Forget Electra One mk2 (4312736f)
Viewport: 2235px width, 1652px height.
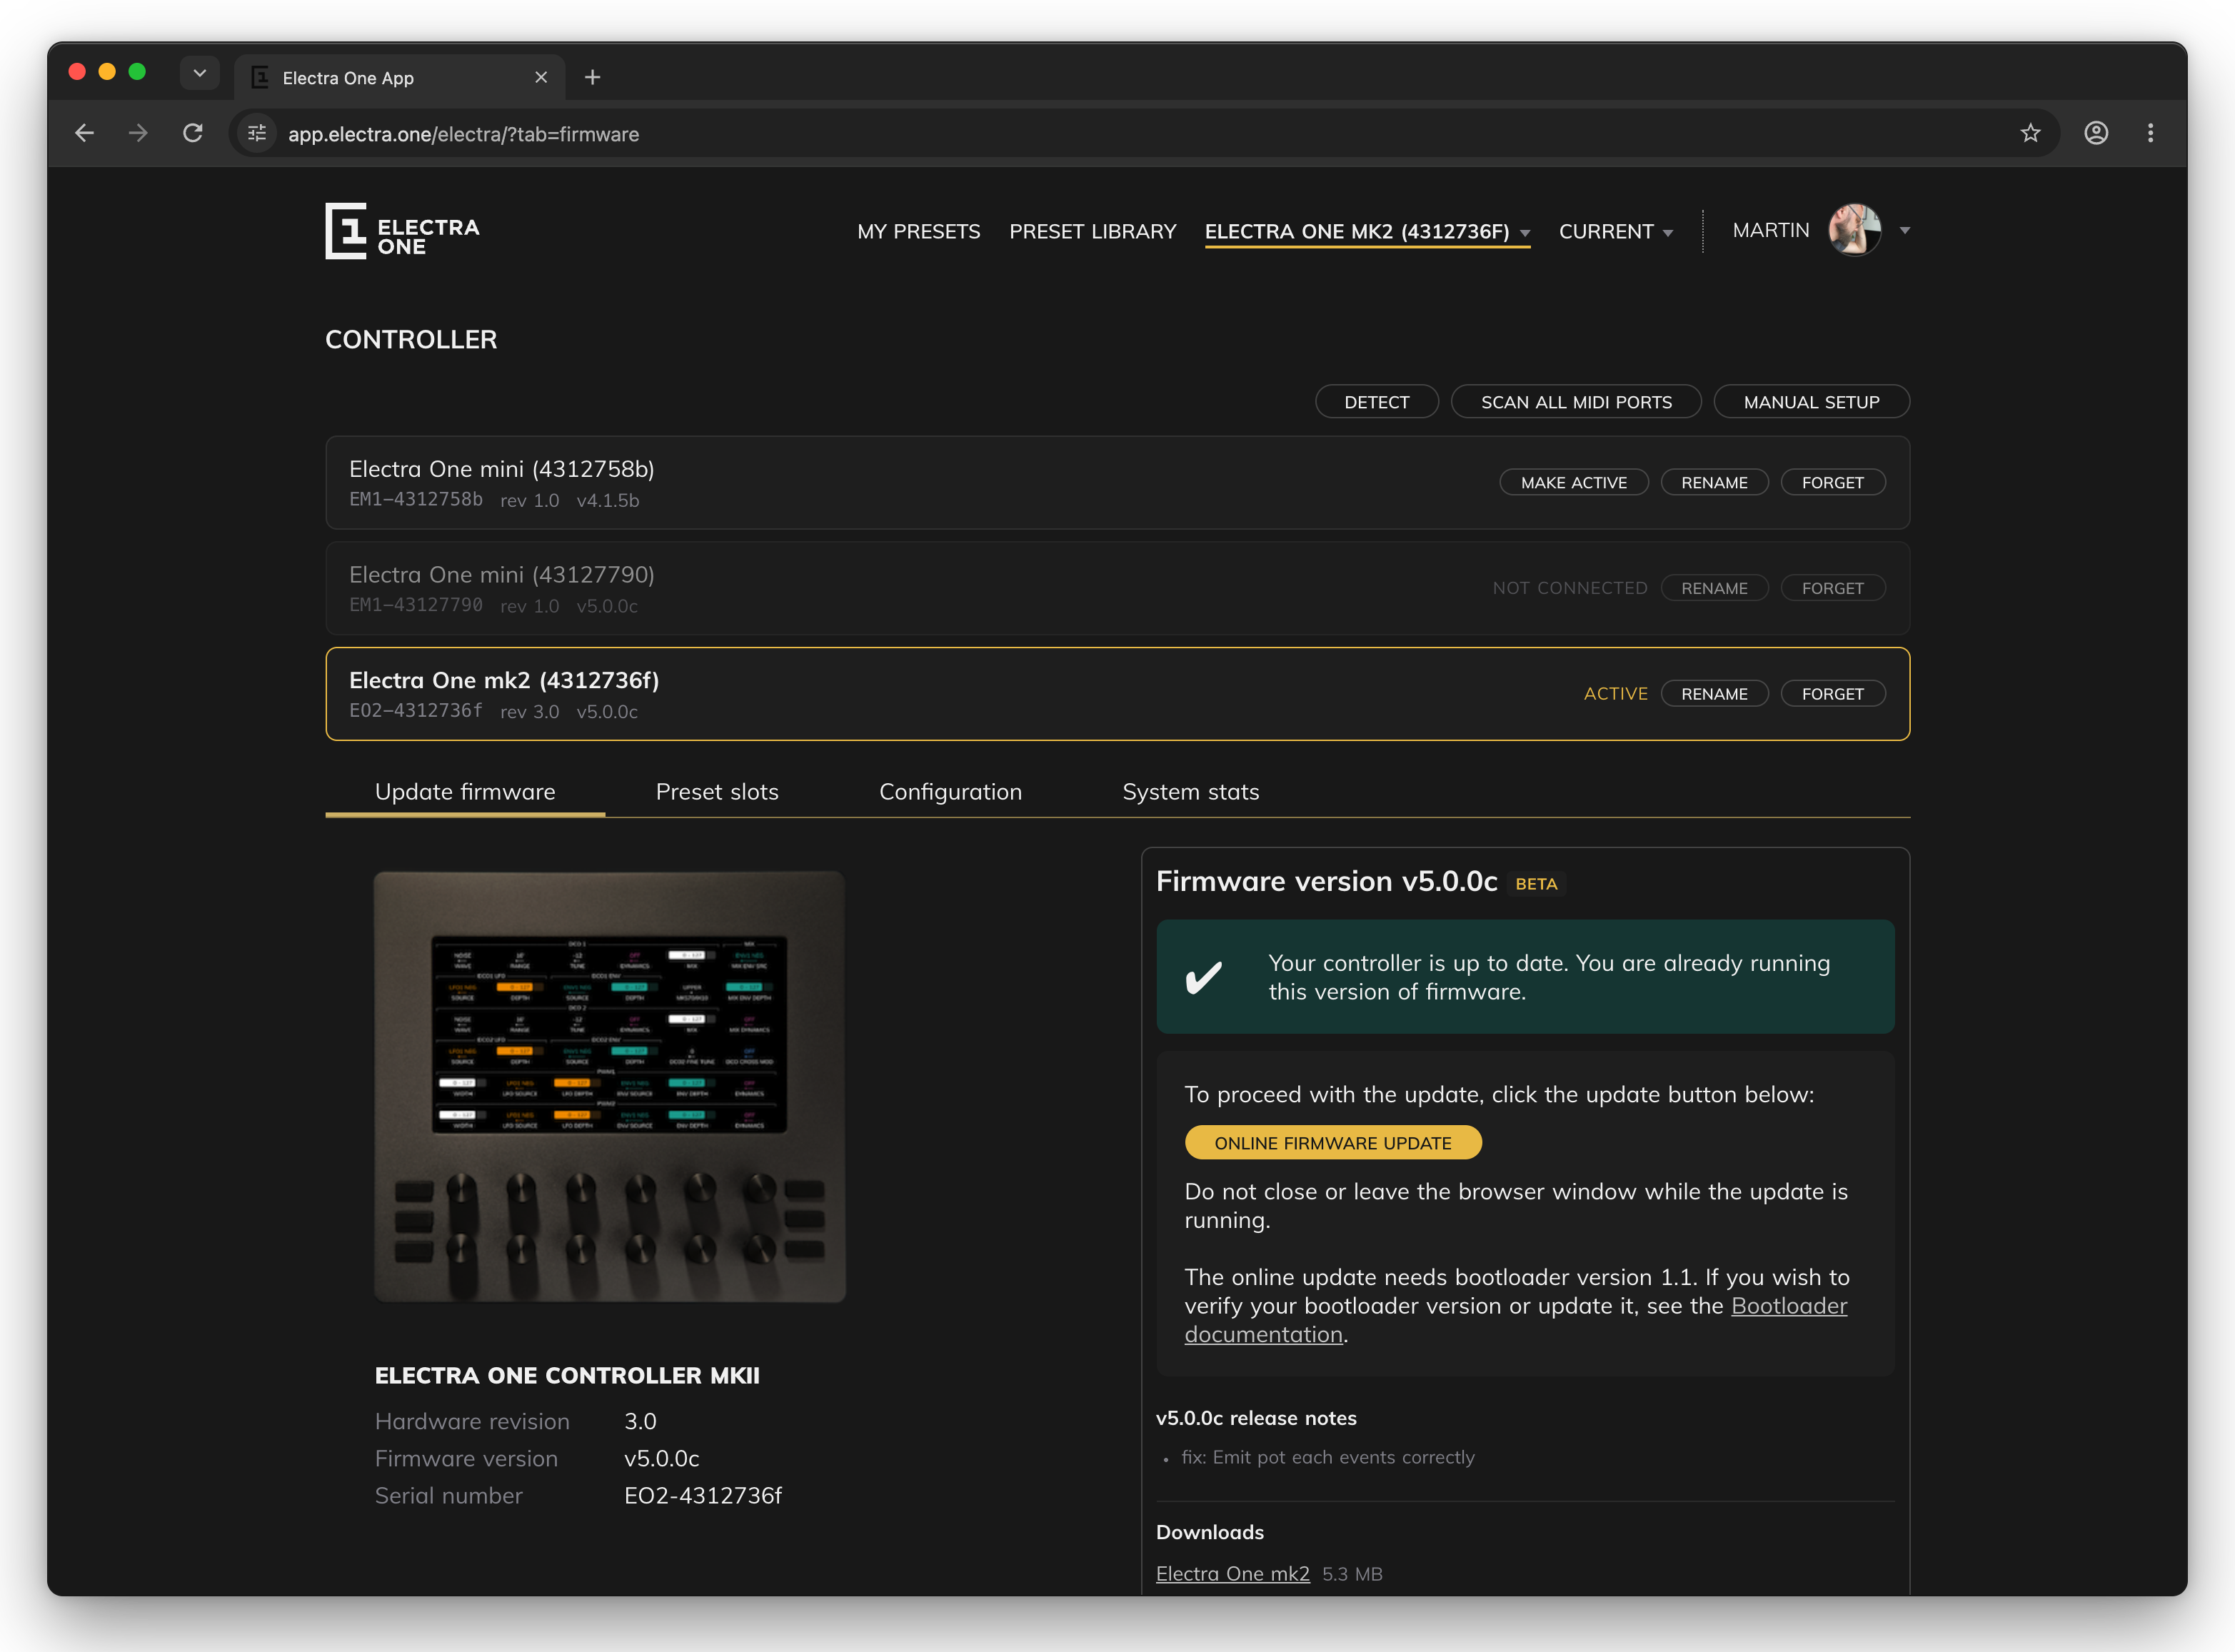(1832, 693)
